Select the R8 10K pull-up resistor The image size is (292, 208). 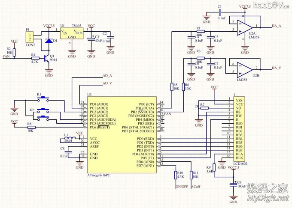(30, 127)
